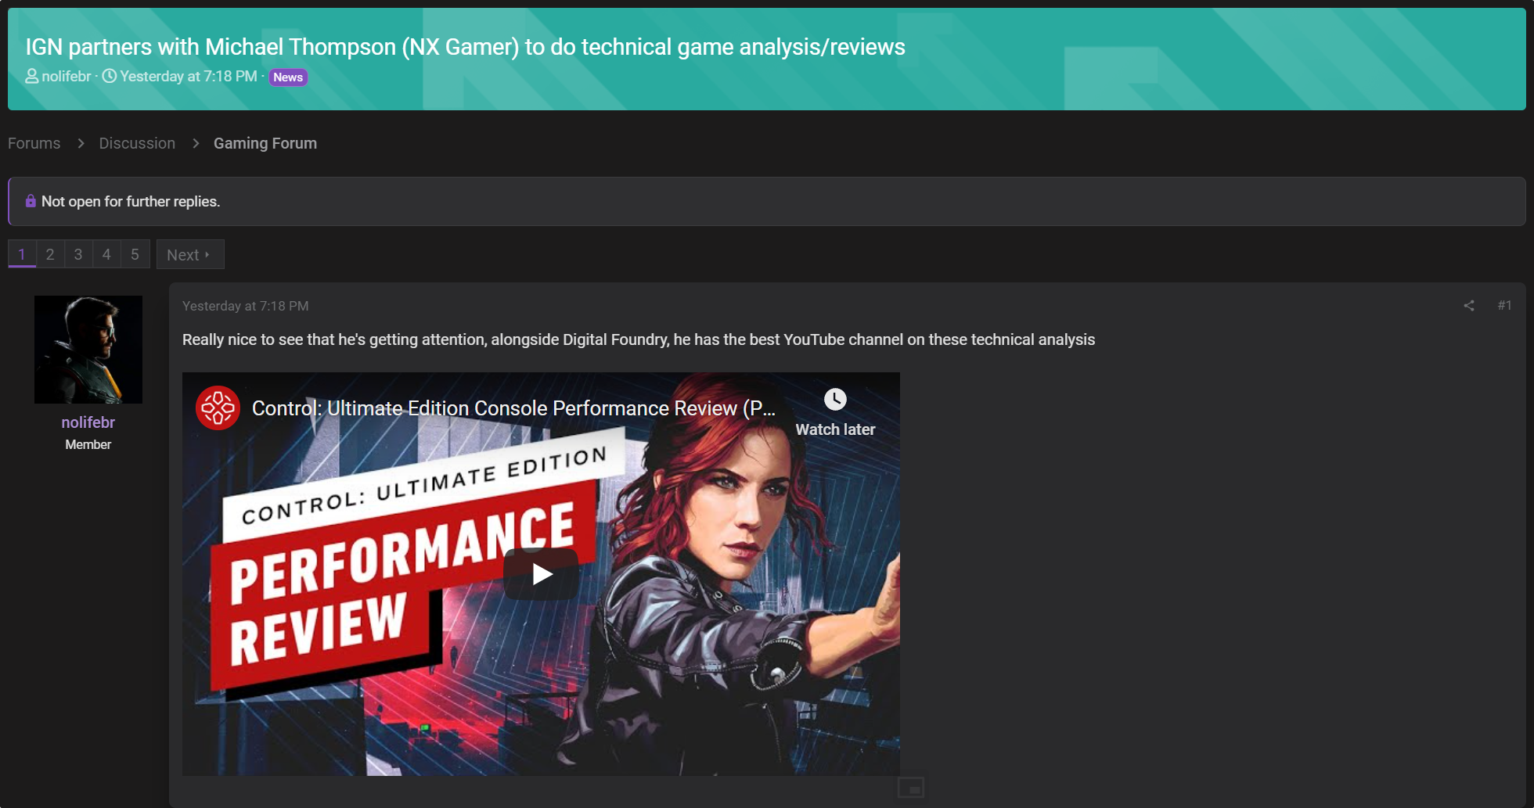Open nolifebr username under avatar

click(88, 422)
